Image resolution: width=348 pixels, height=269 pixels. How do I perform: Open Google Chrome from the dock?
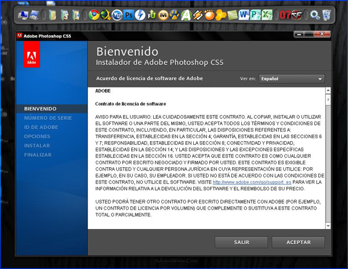[94, 15]
